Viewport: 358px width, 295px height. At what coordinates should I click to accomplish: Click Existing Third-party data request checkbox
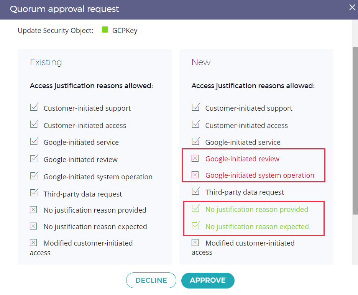click(x=34, y=193)
